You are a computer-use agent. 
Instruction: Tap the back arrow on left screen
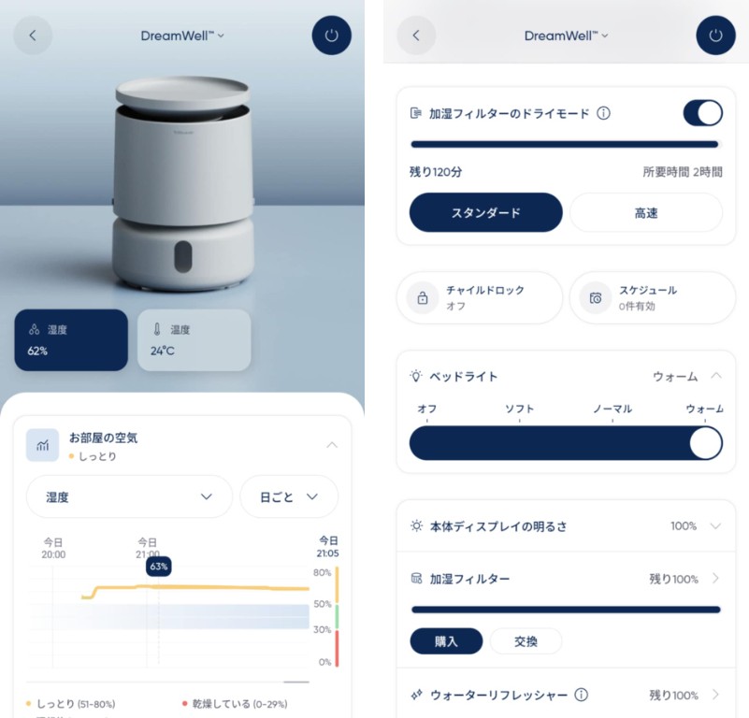(x=33, y=36)
